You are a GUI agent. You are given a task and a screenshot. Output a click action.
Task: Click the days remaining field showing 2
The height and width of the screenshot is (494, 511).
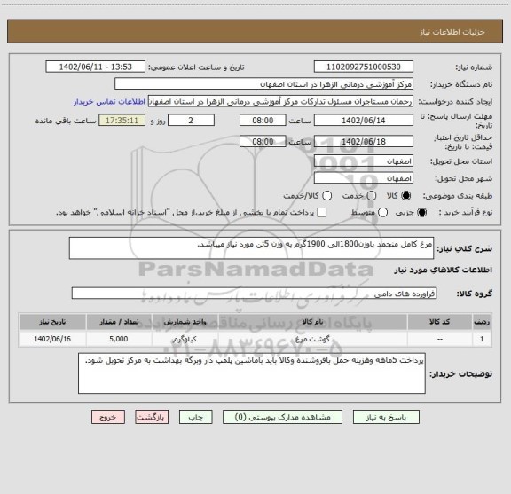pos(191,121)
